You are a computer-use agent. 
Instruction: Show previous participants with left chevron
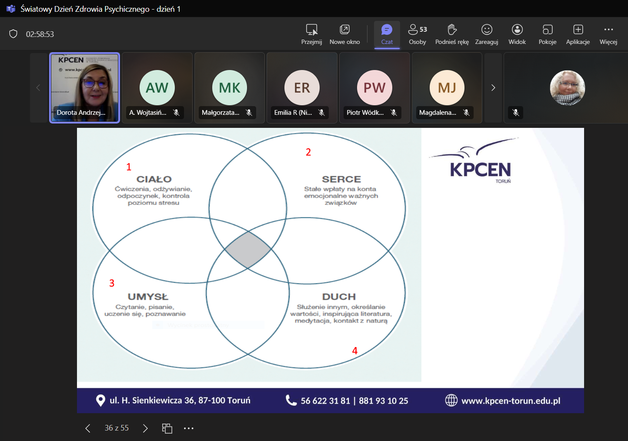pos(38,88)
